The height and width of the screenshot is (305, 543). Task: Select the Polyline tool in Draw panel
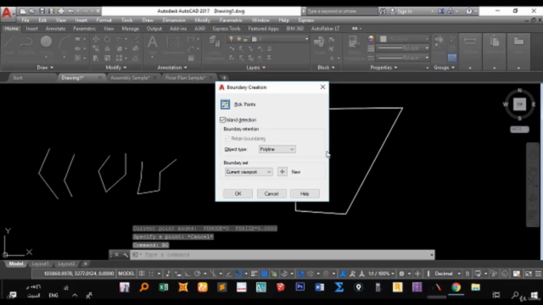[25, 45]
